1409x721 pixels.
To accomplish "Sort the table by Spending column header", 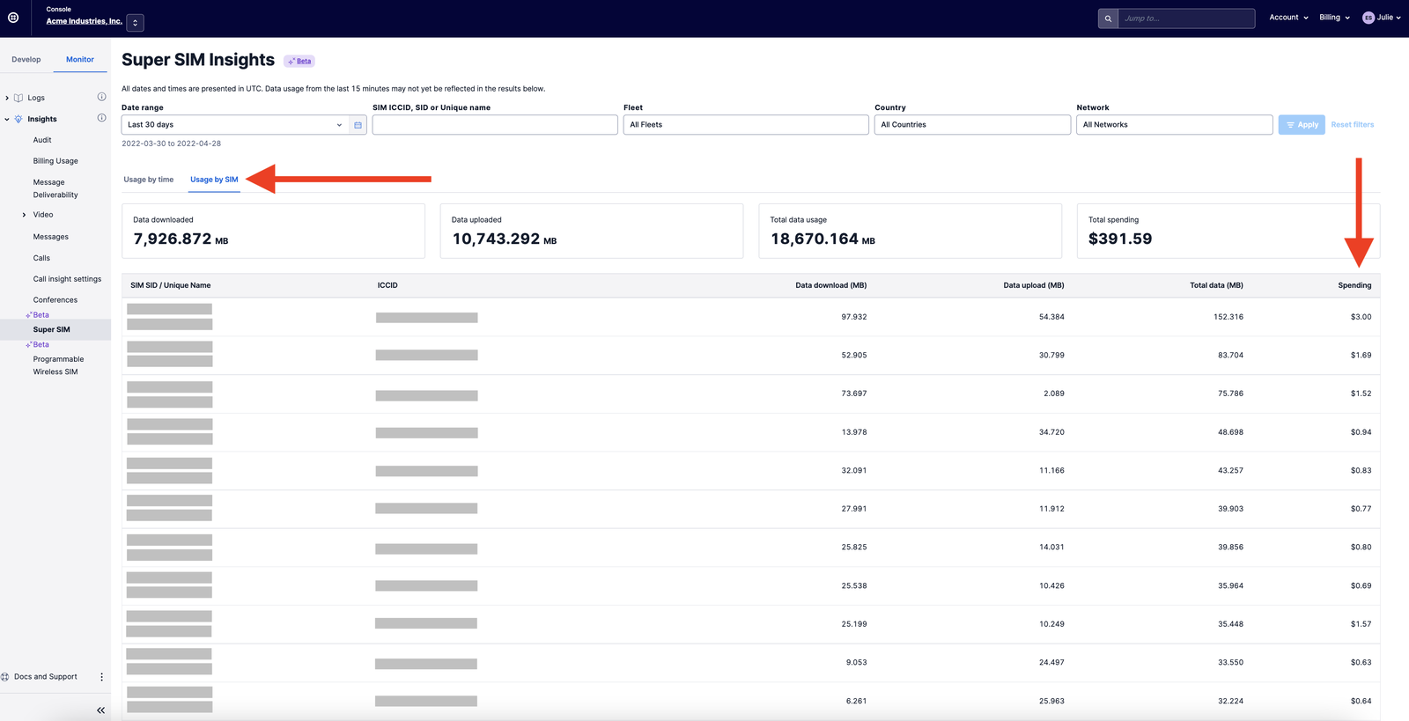I will click(x=1354, y=285).
